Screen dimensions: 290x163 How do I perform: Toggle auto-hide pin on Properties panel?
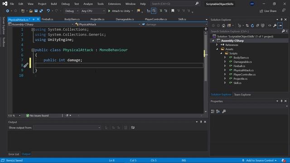point(281,101)
